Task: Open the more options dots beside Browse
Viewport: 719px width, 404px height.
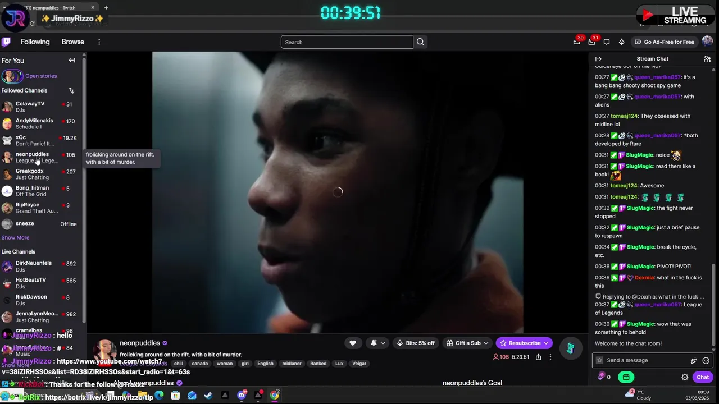Action: [x=99, y=42]
